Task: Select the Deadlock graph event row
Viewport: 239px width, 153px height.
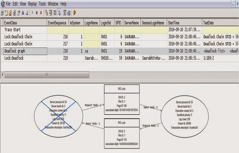Action: 120,51
